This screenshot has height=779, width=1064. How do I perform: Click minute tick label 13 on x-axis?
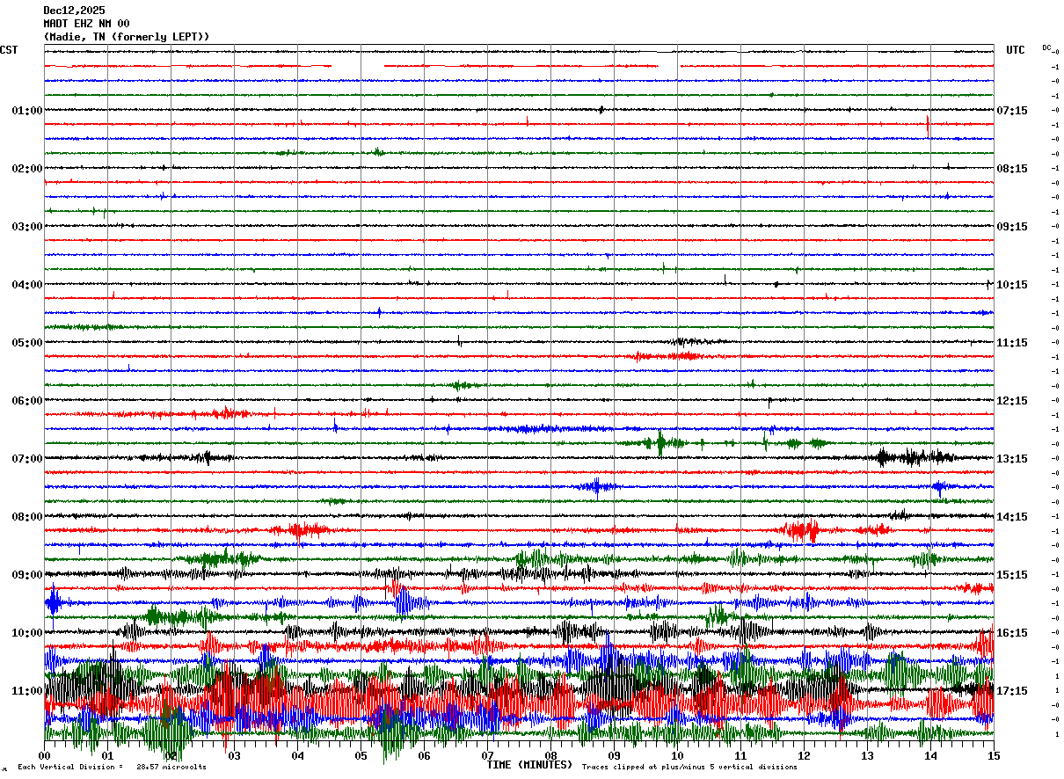coord(868,756)
